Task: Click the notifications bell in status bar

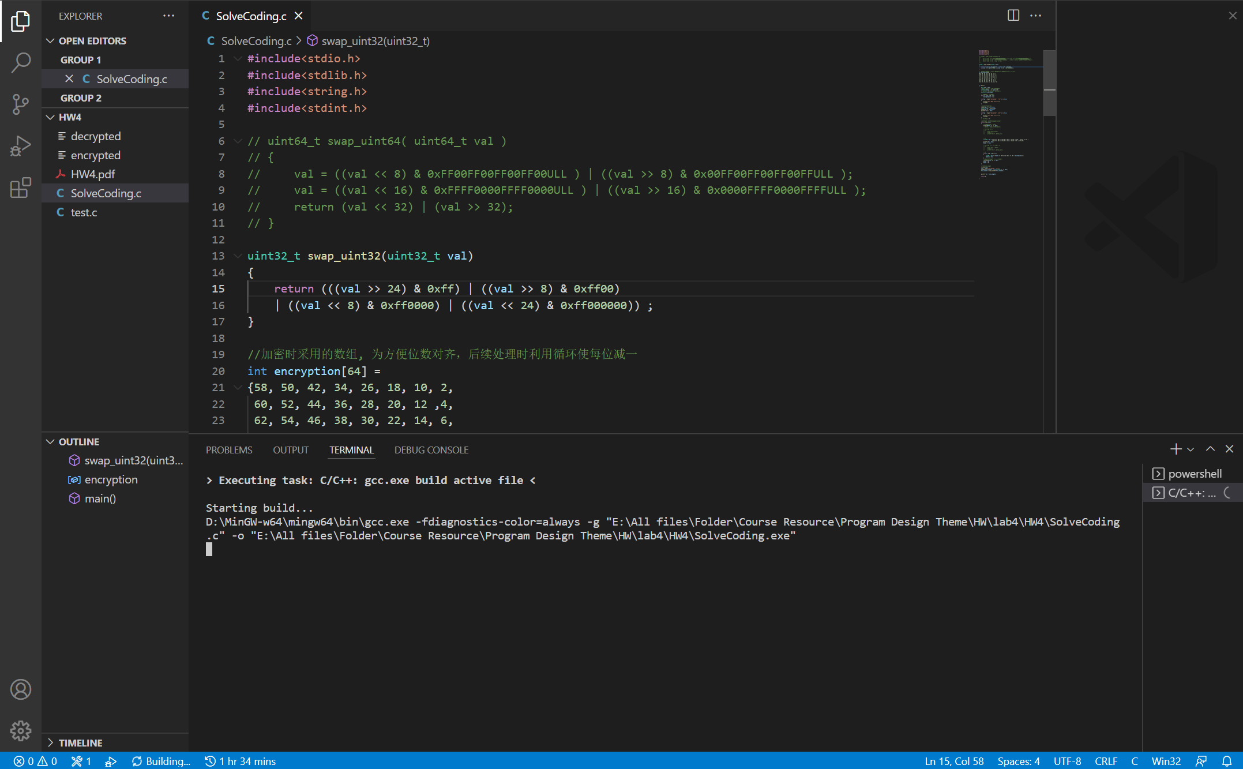Action: (1227, 761)
